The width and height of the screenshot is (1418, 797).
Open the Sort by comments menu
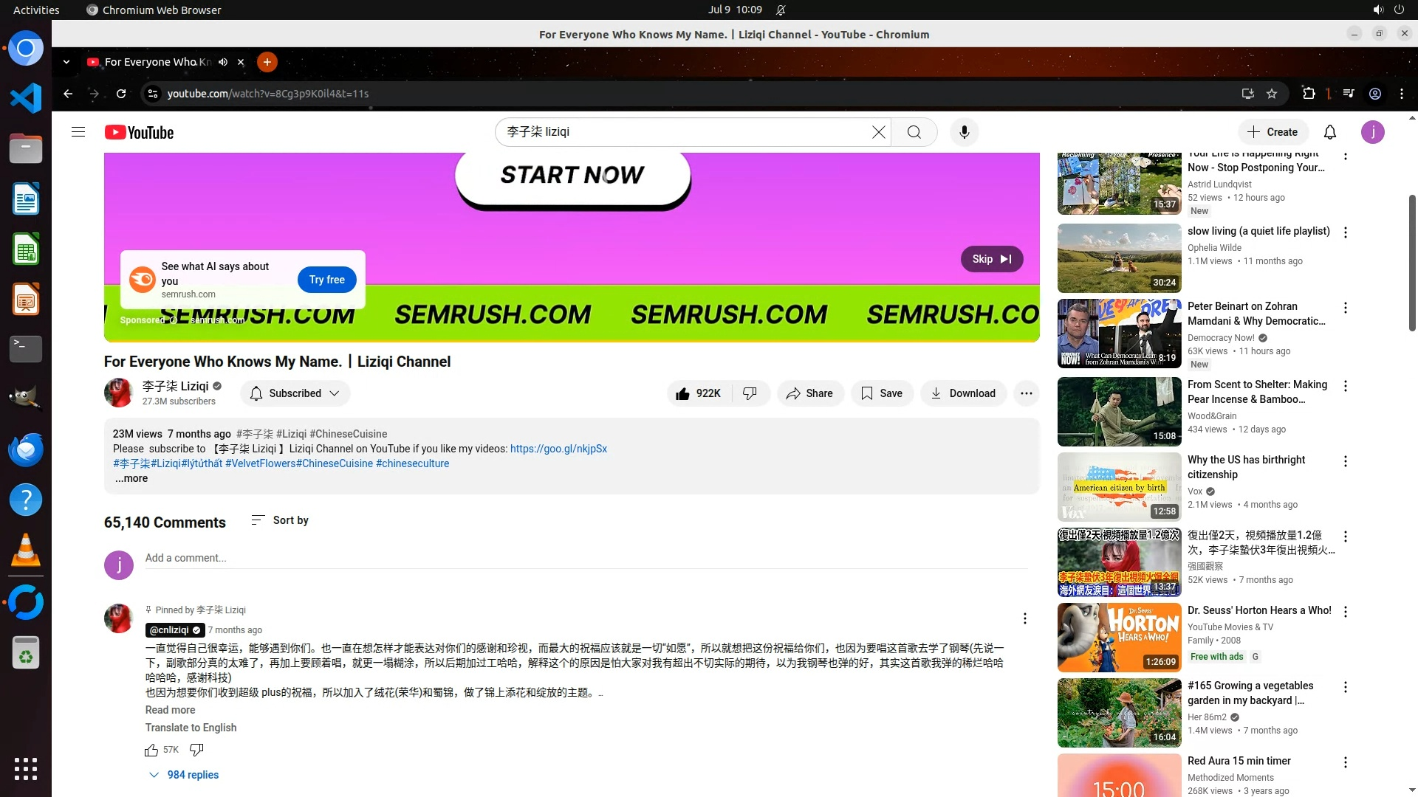pyautogui.click(x=280, y=520)
